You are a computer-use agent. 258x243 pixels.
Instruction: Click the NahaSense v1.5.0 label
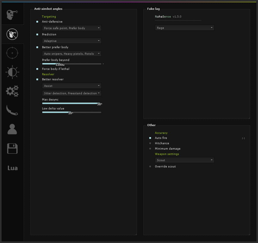168,17
